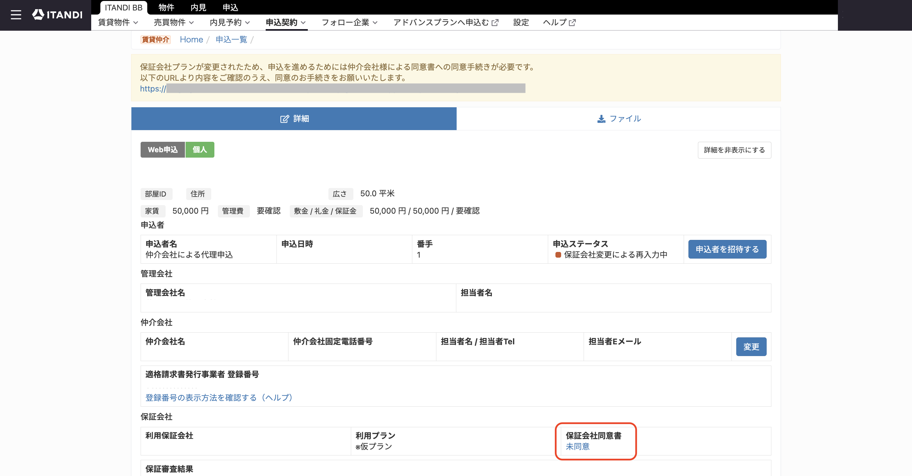Switch to the 物件 top tab
Viewport: 912px width, 476px height.
[166, 7]
